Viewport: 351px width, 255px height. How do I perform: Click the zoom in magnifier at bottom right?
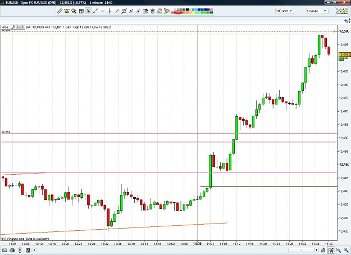[x=346, y=250]
